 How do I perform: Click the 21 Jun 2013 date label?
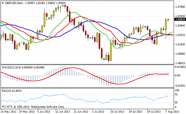click(81, 112)
